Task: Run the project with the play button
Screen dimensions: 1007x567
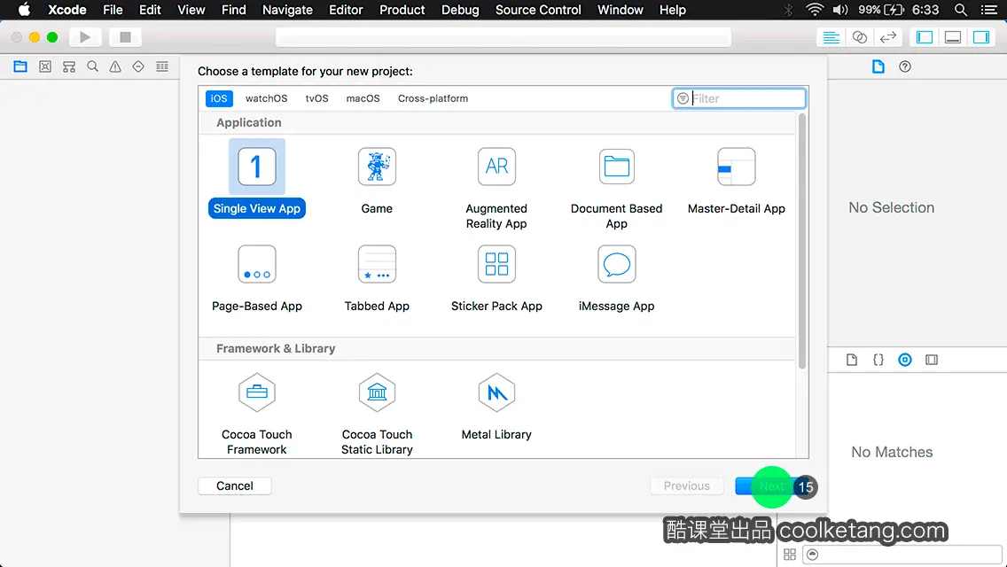Action: [x=85, y=37]
